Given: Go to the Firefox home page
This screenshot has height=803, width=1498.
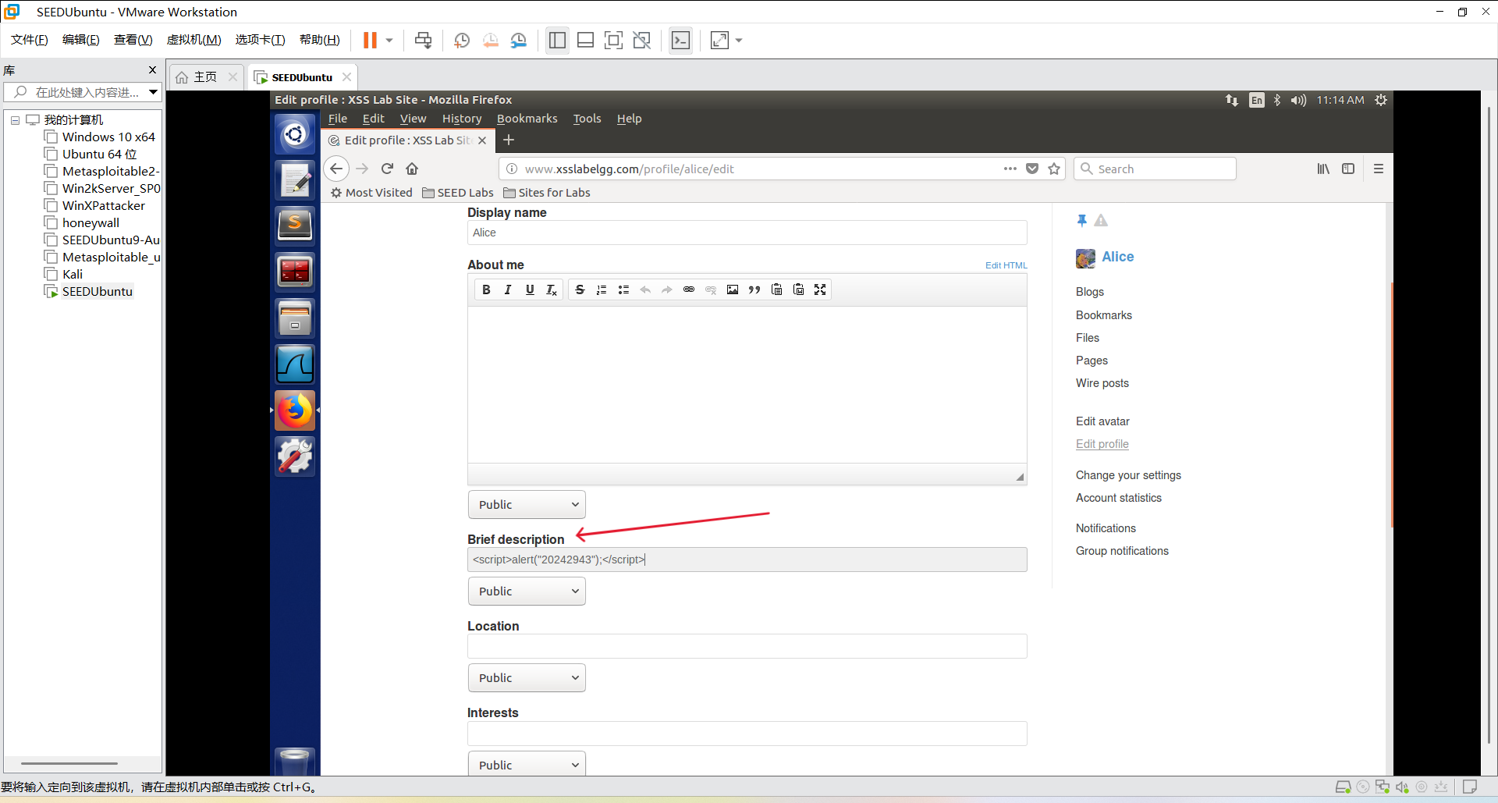Looking at the screenshot, I should 412,169.
